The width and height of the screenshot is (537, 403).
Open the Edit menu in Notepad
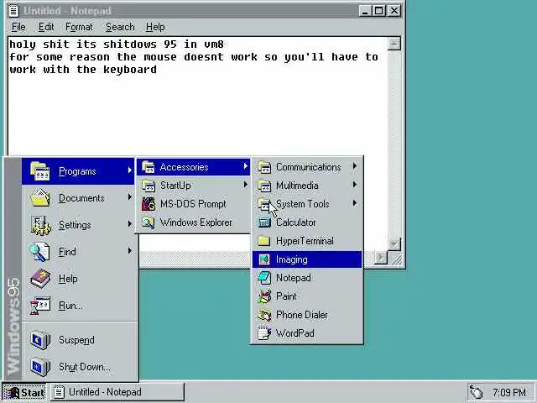coord(46,27)
